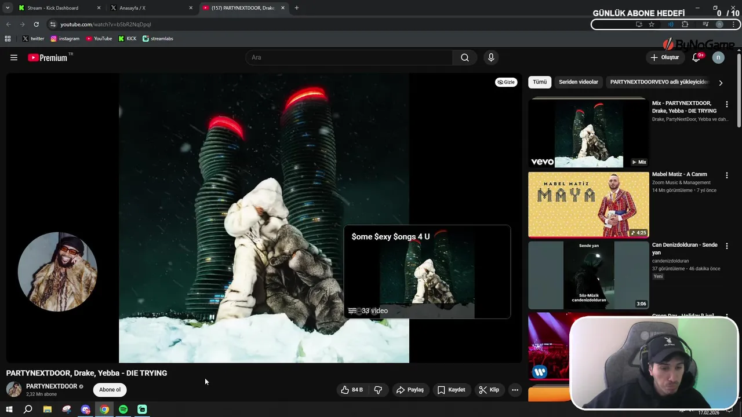
Task: Create a clip with Klip
Action: [489, 390]
